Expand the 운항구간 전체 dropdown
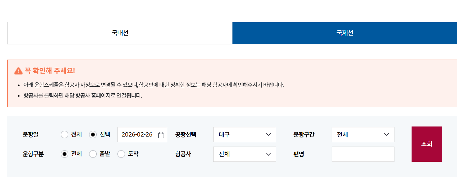 (x=363, y=135)
